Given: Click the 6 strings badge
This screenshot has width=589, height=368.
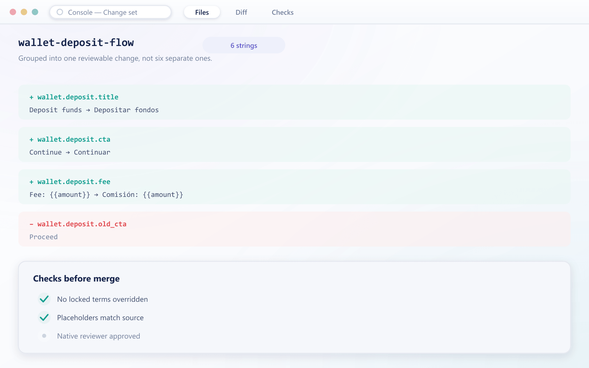Looking at the screenshot, I should pyautogui.click(x=244, y=45).
